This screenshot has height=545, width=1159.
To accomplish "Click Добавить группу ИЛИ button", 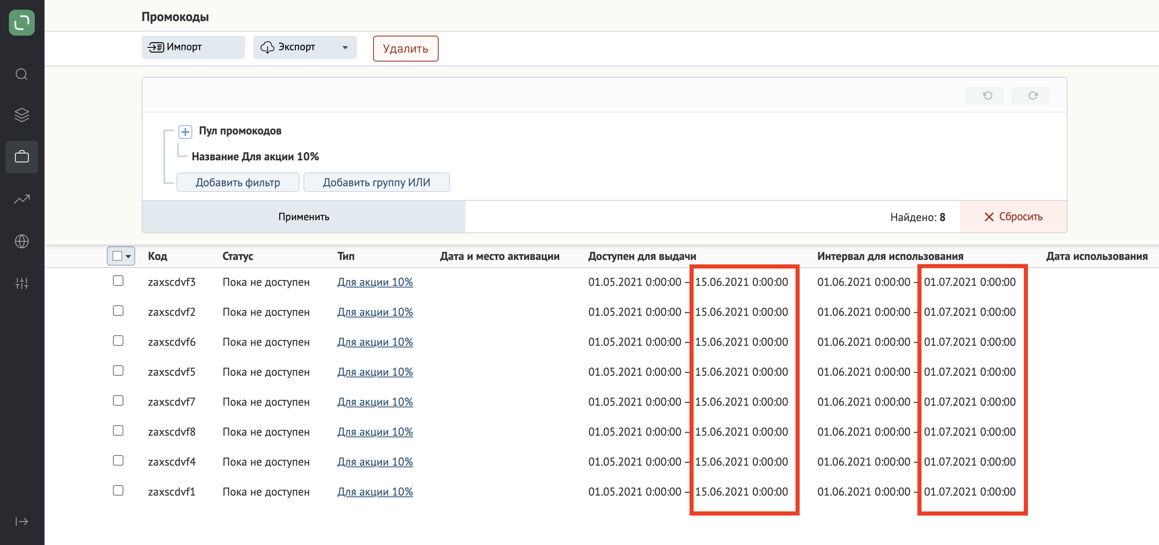I will click(376, 182).
